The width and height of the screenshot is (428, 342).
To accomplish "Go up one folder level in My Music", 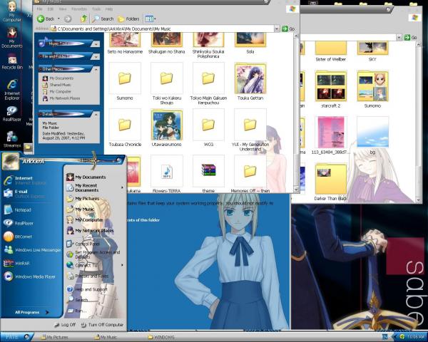I will 83,19.
